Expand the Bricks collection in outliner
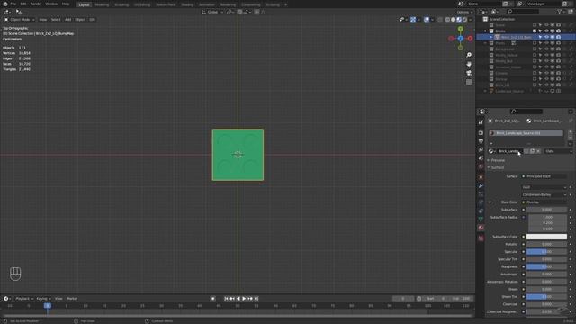The width and height of the screenshot is (576, 324). coord(486,31)
